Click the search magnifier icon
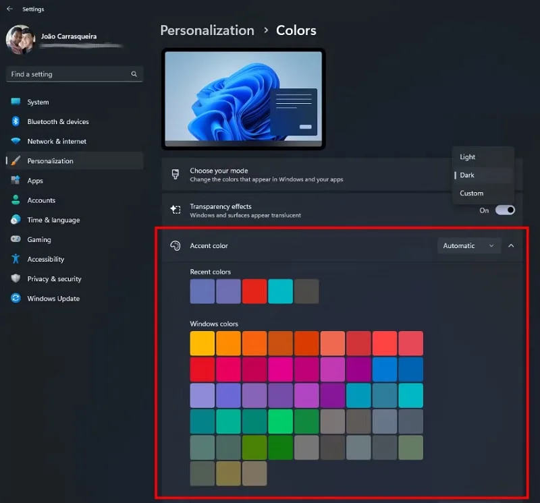 click(134, 74)
